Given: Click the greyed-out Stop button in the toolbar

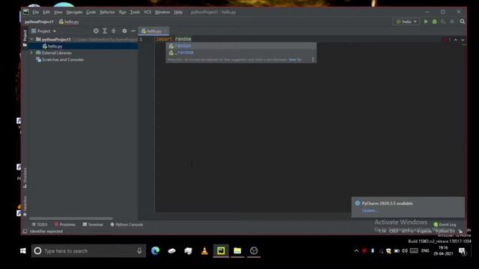Looking at the screenshot, I should coord(452,22).
